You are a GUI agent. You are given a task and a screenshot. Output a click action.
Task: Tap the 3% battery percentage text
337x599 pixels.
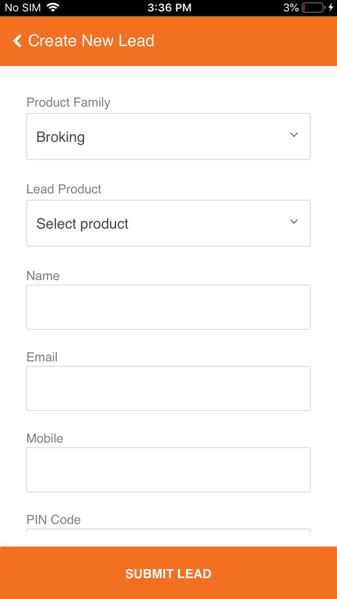pos(290,7)
